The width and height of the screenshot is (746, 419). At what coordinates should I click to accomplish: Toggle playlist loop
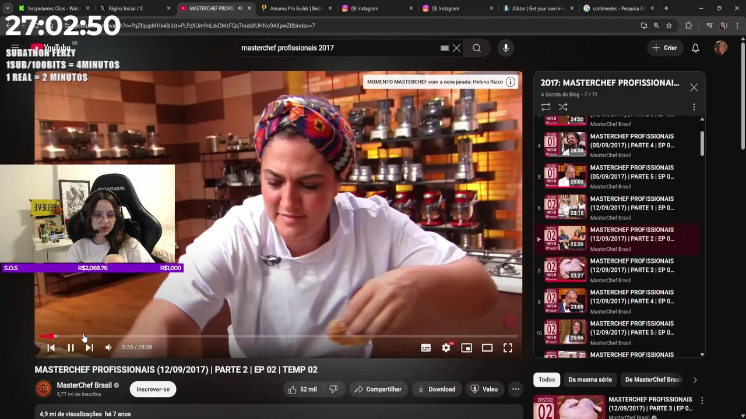click(546, 107)
